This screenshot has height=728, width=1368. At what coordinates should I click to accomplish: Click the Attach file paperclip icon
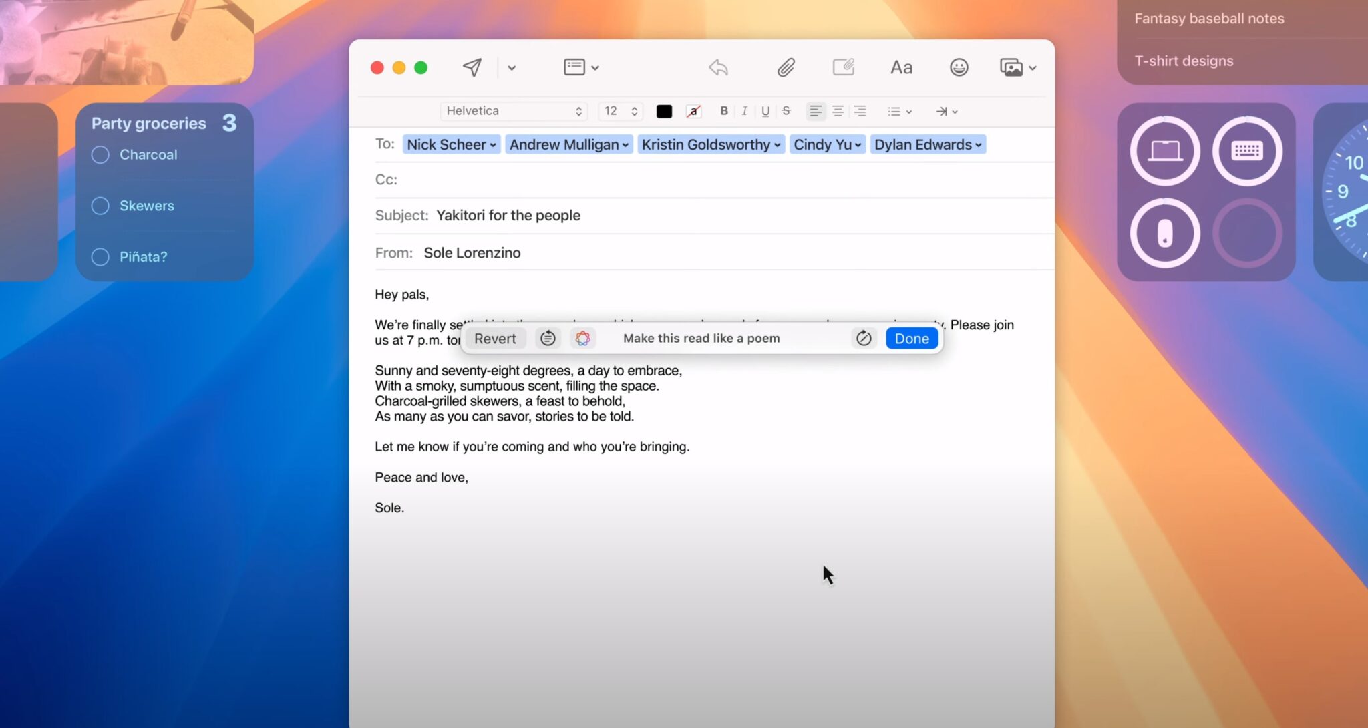(x=786, y=67)
